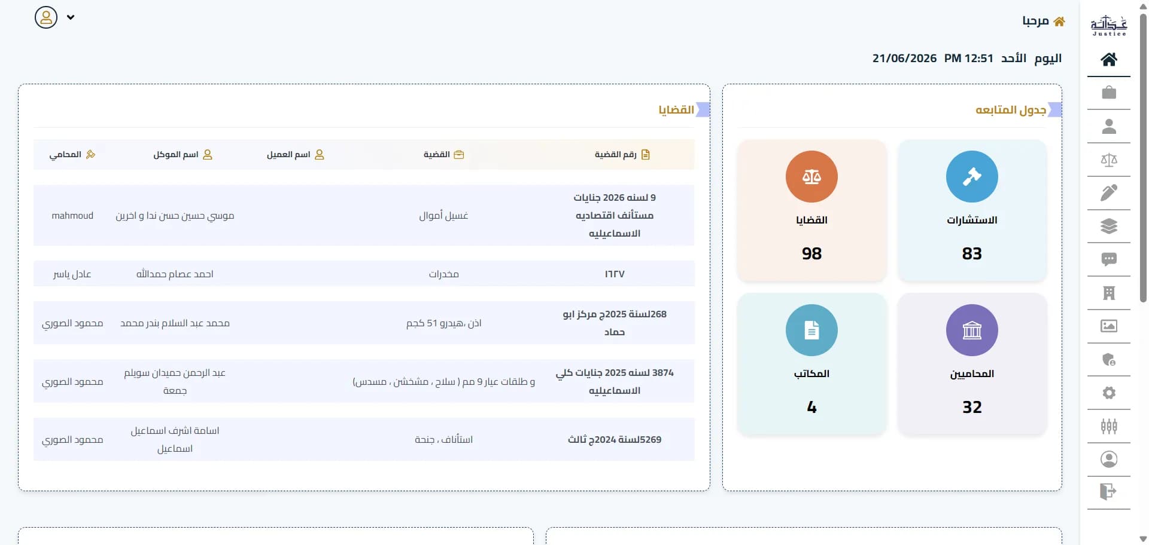Click client موسي حسين حسن ندا و اخرين
This screenshot has height=545, width=1149.
(x=175, y=215)
